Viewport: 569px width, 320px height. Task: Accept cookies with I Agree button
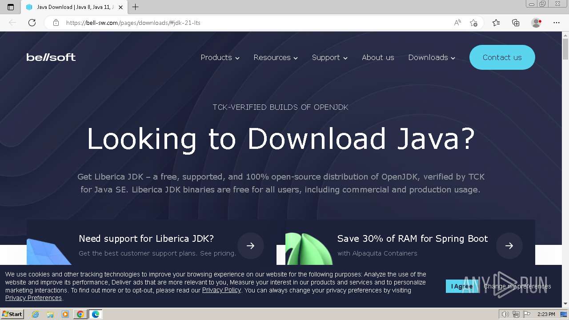(x=462, y=286)
